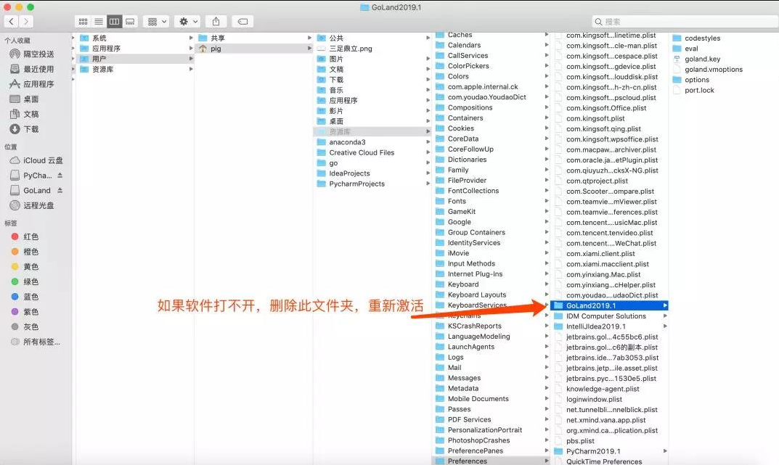Open the group-by arrangement dropdown
The image size is (779, 465).
tap(157, 21)
